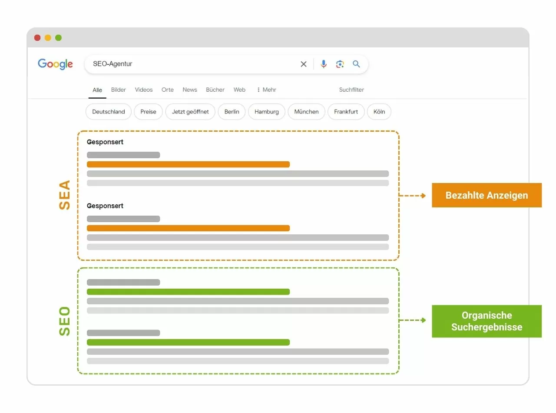Viewport: 556px width, 413px height.
Task: Expand the Mehr menu
Action: click(266, 90)
